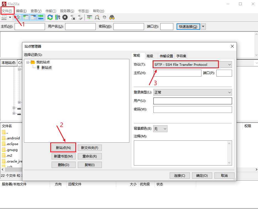Click the 用户(U) input field
Viewport: 258px width, 209px height.
193,101
